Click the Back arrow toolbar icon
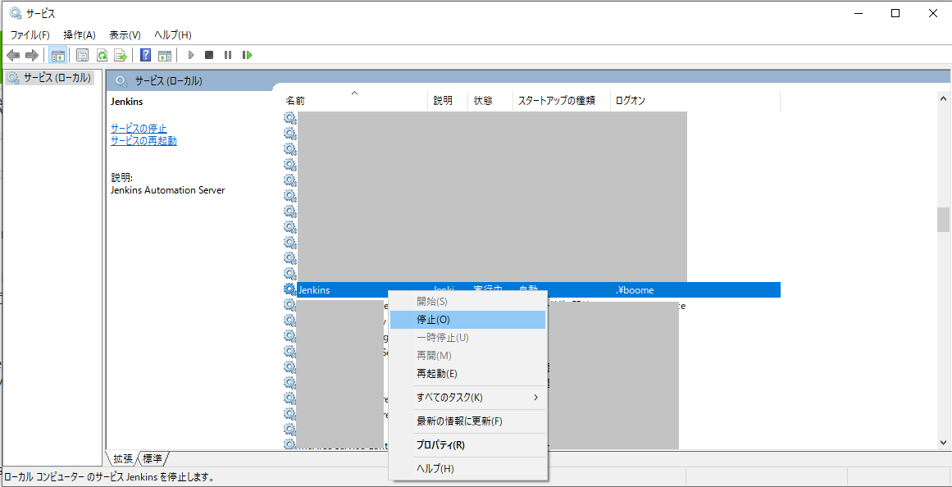This screenshot has height=487, width=952. pyautogui.click(x=13, y=55)
